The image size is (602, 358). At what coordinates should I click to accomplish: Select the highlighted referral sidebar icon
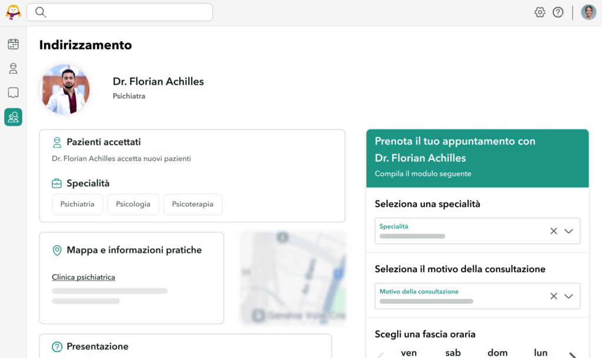[13, 117]
